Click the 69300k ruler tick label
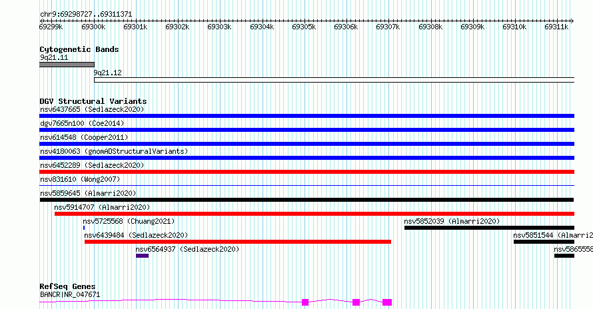This screenshot has height=309, width=593. 93,27
